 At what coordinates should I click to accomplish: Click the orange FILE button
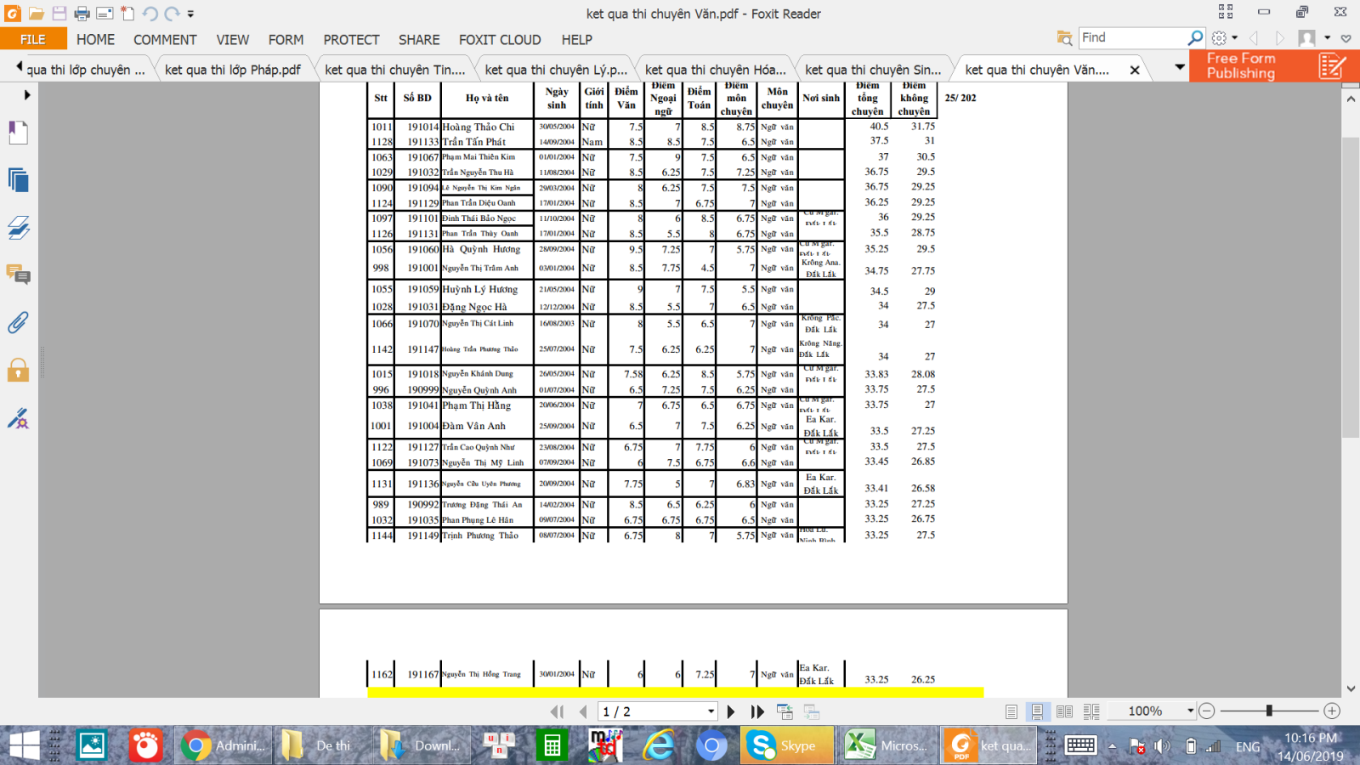pos(33,40)
